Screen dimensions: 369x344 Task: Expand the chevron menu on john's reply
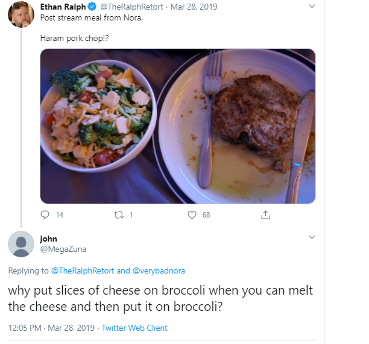click(x=312, y=237)
